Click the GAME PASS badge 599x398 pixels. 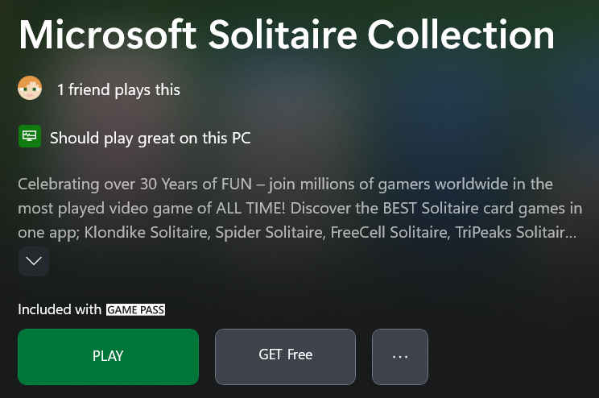pos(135,309)
